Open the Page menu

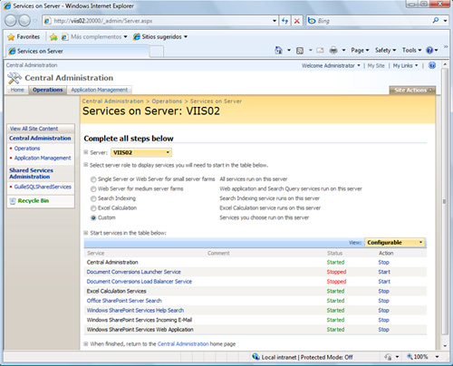point(360,51)
